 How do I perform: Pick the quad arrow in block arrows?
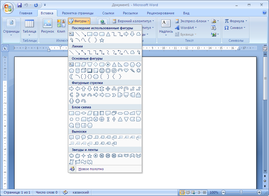pos(108,89)
